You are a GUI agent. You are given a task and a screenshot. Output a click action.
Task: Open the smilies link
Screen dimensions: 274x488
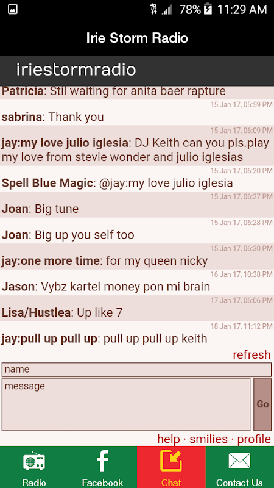point(208,439)
